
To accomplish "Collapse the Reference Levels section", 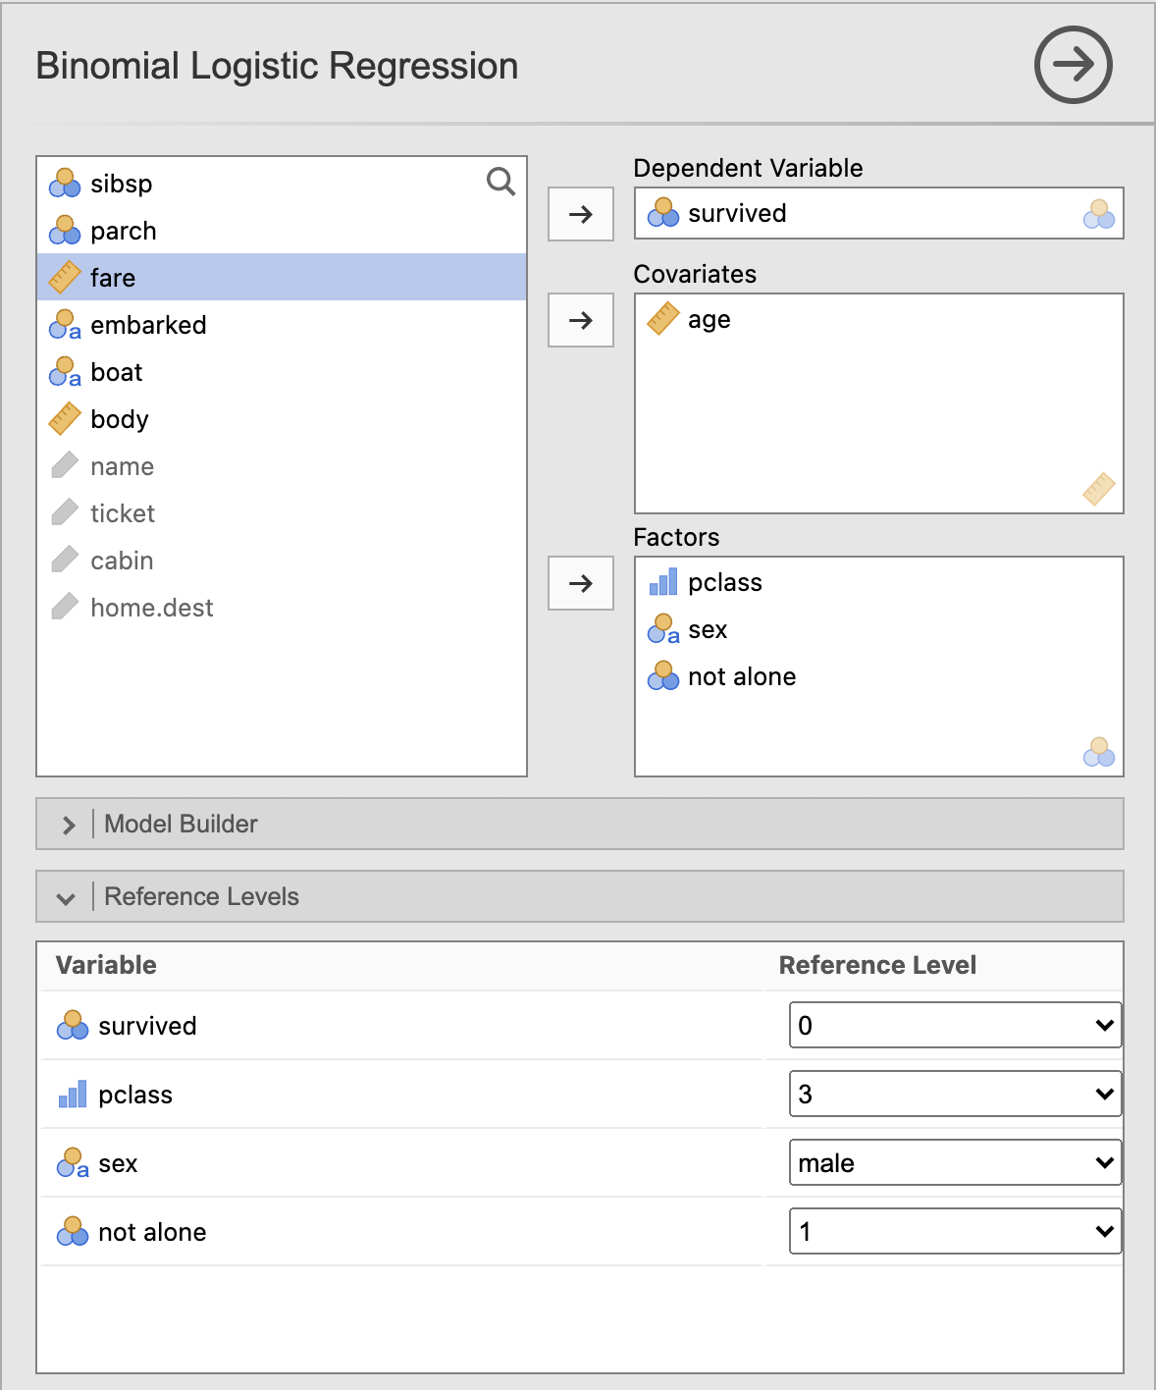I will 580,896.
